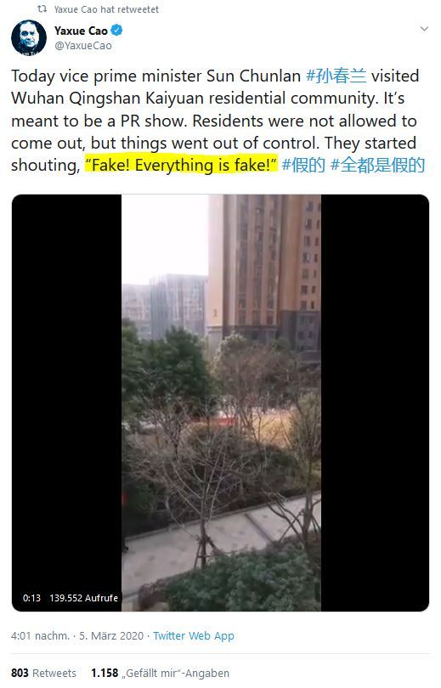Open the Yaxue Cao display name
Viewport: 441px width, 688px height.
pos(81,31)
